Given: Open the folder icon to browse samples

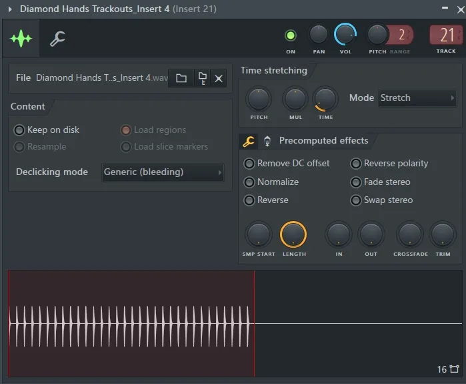Looking at the screenshot, I should (x=181, y=78).
